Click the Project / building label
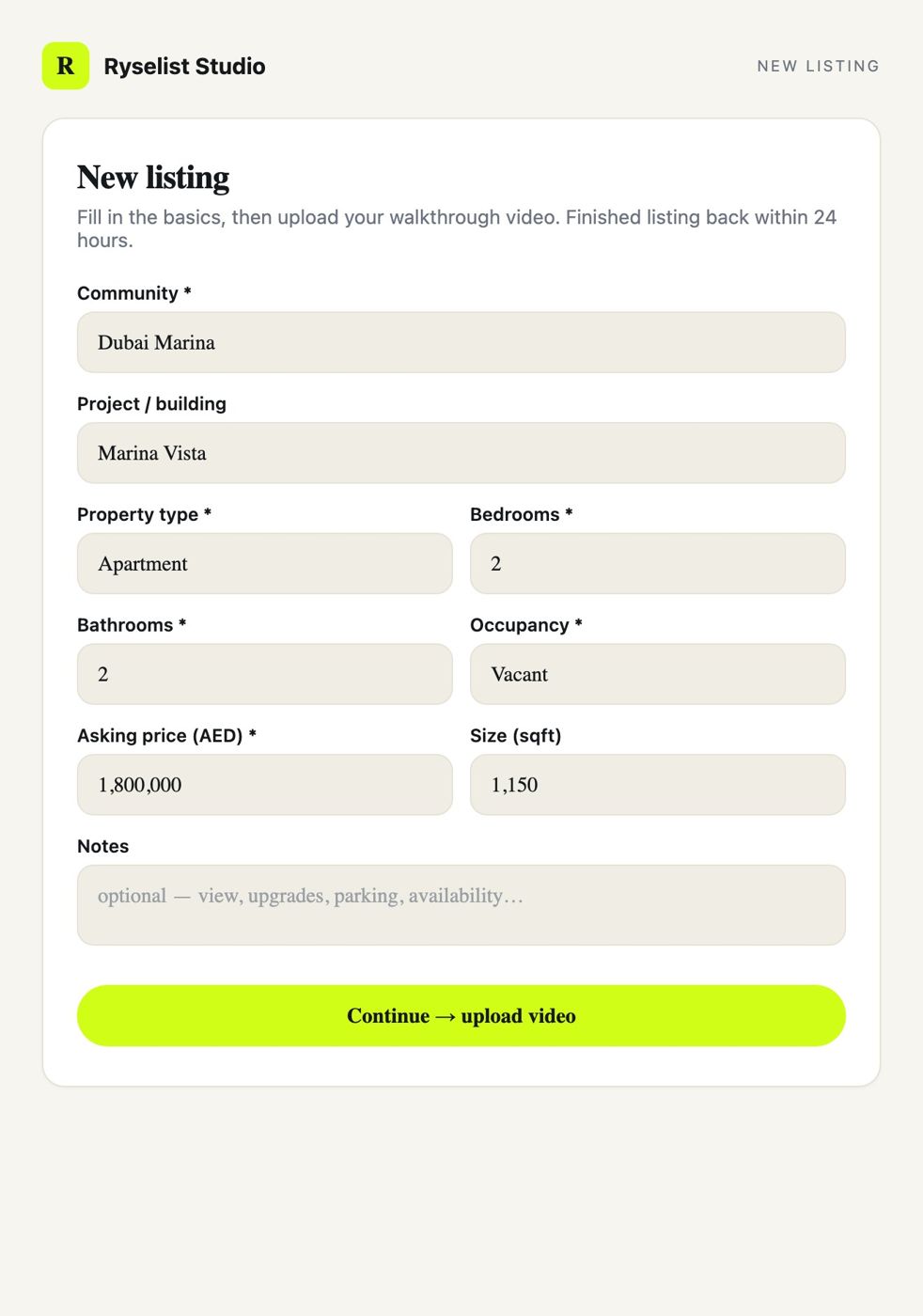This screenshot has height=1316, width=923. [152, 404]
